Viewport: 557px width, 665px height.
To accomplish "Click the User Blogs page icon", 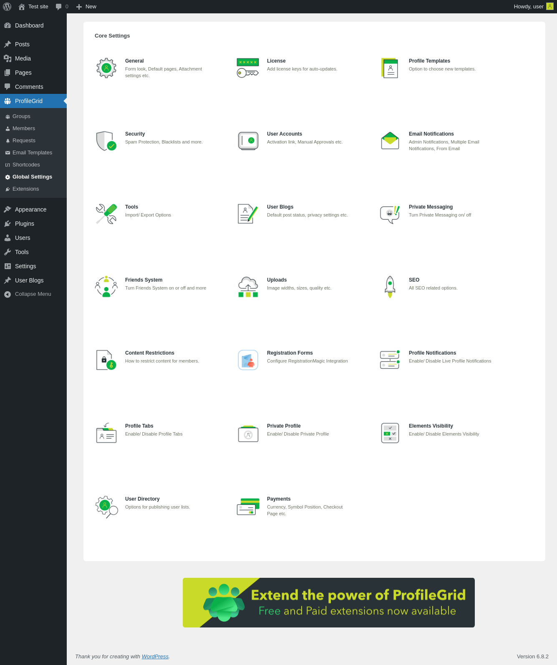I will pos(248,214).
